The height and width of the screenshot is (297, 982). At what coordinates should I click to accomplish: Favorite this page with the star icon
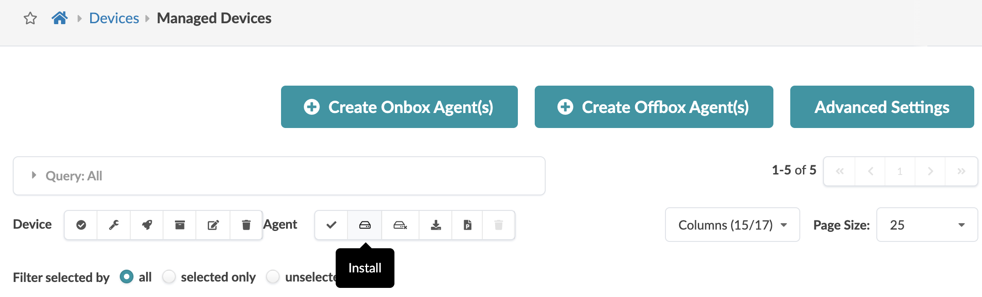click(x=30, y=18)
